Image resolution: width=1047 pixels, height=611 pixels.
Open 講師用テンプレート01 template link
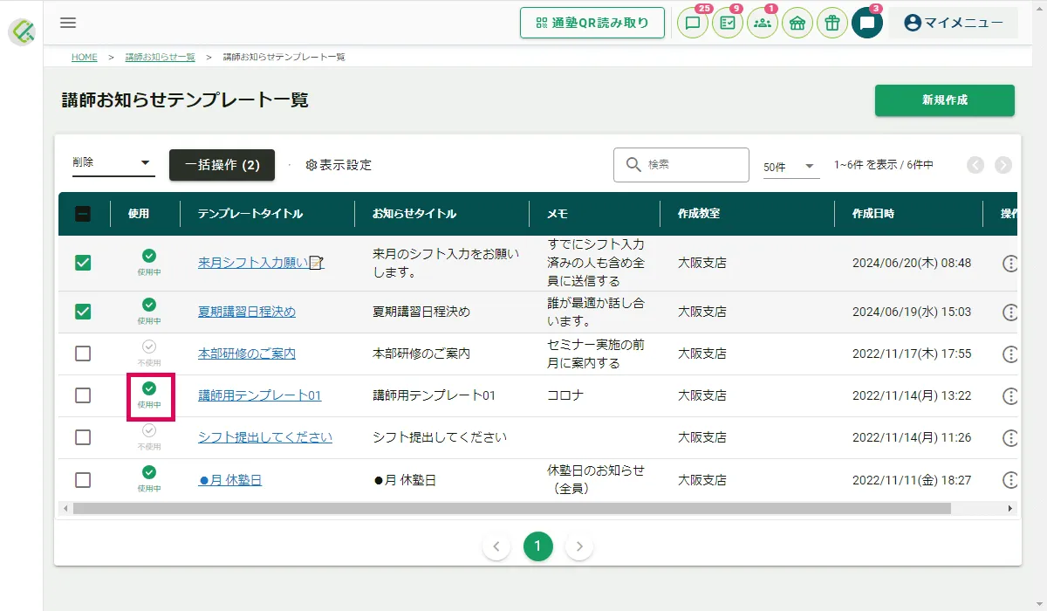tap(260, 395)
